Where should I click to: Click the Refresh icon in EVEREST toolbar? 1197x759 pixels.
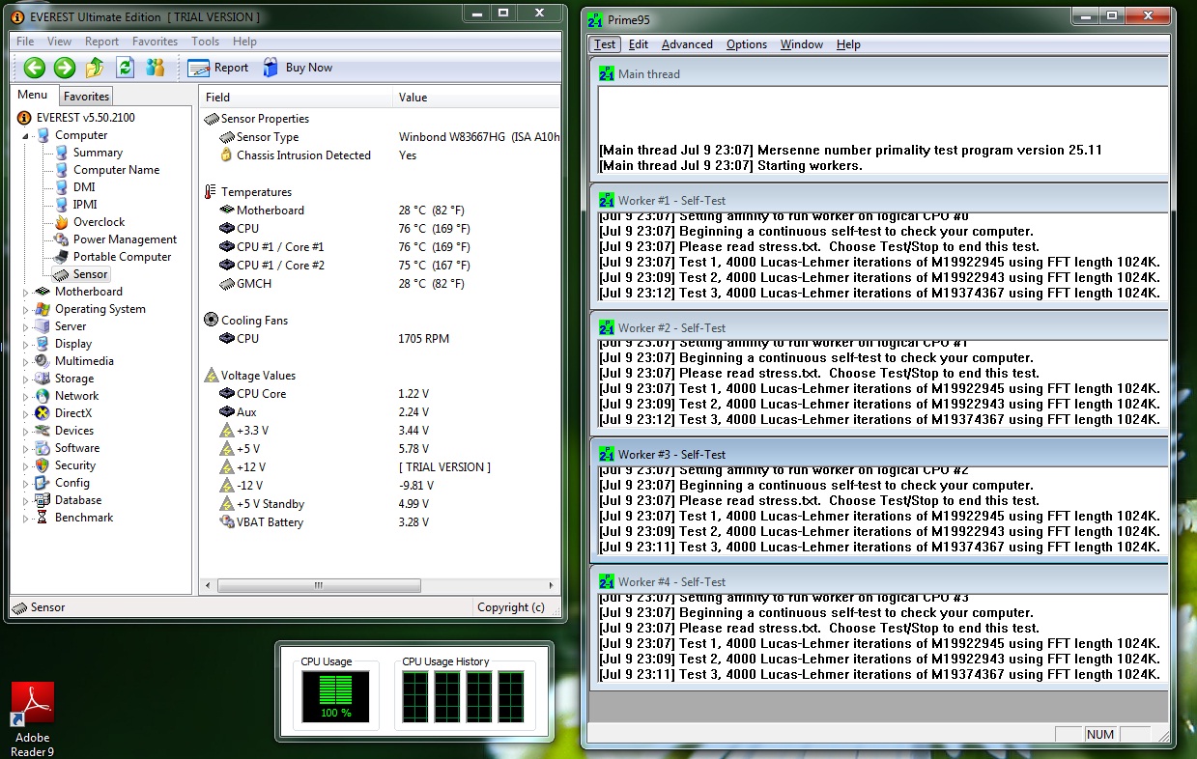click(125, 68)
